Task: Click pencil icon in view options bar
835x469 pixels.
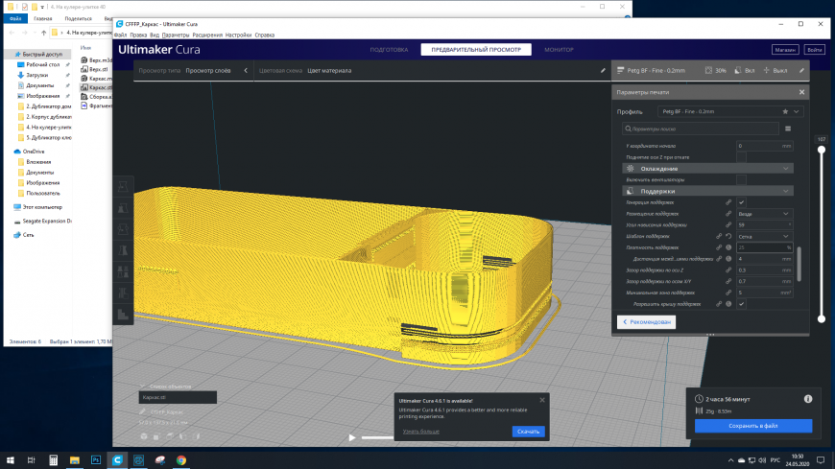Action: [x=603, y=70]
